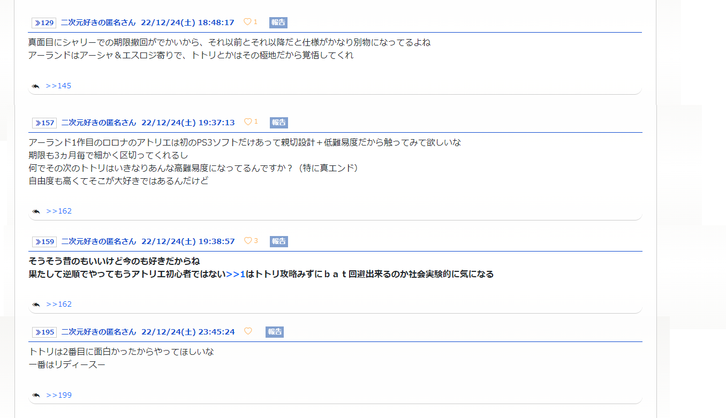Click the line starting アーランド1作目のロロナのアトリエ
Screen dimensions: 726x418
[245, 142]
